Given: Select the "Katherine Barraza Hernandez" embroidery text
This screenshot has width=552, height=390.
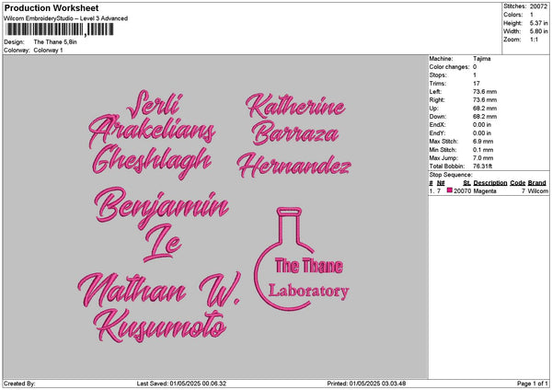Looking at the screenshot, I should pos(293,135).
